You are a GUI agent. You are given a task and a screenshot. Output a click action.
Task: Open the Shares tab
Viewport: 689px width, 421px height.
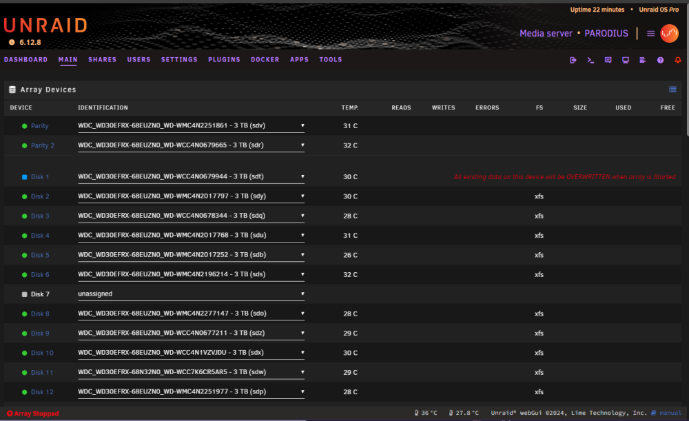103,60
